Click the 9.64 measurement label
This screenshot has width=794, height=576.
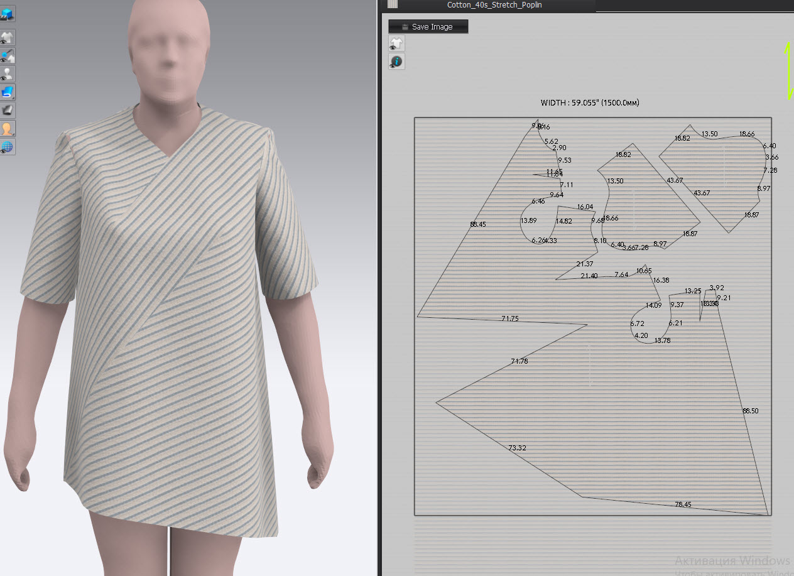tap(557, 195)
